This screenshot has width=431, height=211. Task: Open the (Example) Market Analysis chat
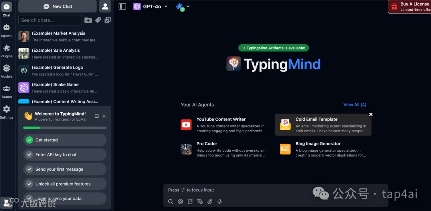[x=65, y=37]
